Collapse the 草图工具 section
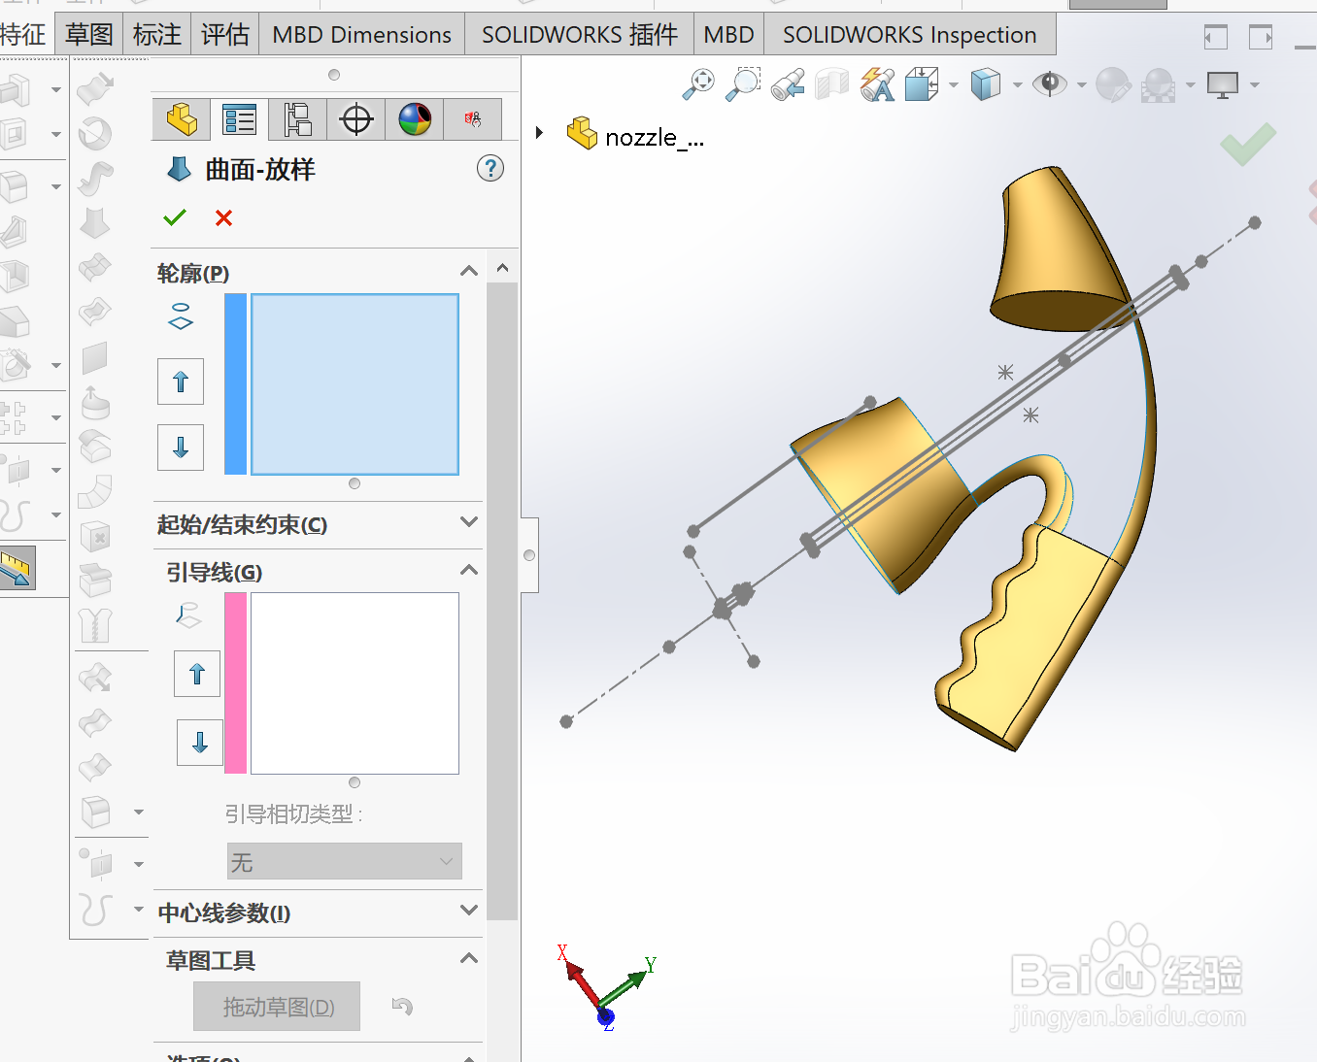Image resolution: width=1317 pixels, height=1062 pixels. pyautogui.click(x=469, y=958)
